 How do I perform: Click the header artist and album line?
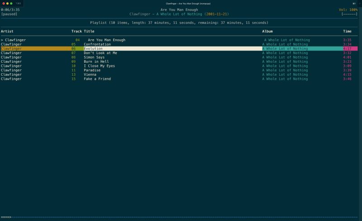[179, 14]
